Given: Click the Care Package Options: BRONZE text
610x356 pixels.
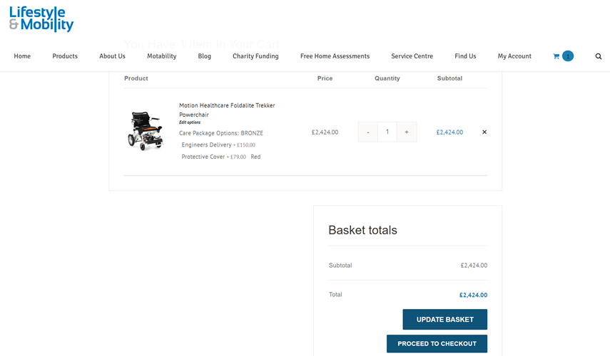Looking at the screenshot, I should [221, 133].
